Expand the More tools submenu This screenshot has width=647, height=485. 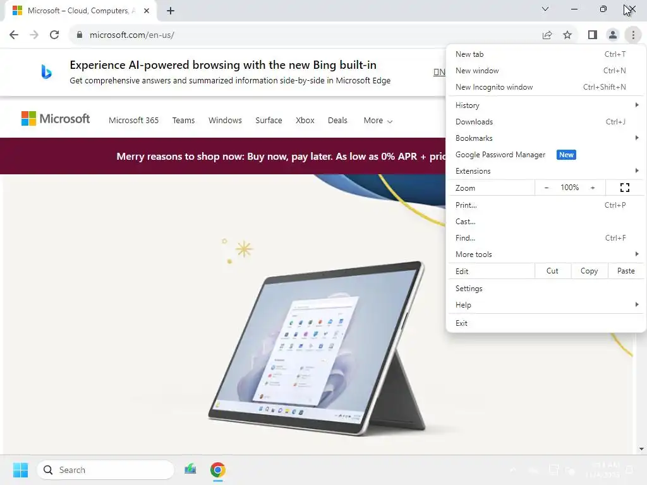(545, 254)
